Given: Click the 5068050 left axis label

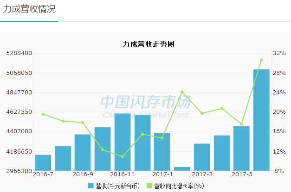Looking at the screenshot, I should [x=19, y=73].
